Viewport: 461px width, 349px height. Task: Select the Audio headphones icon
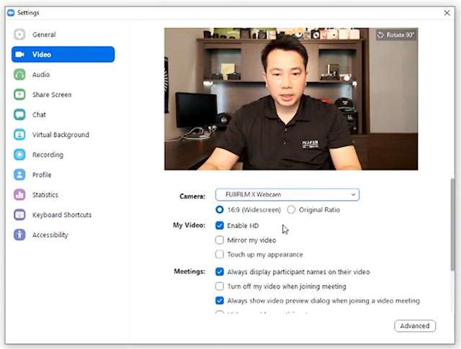click(19, 75)
